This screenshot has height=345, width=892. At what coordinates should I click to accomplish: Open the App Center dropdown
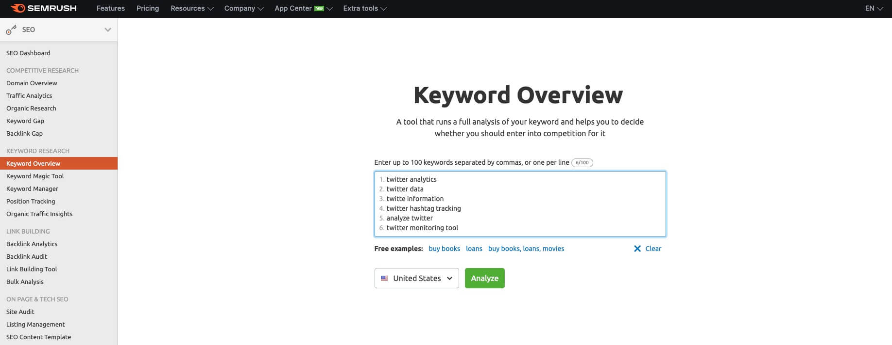(303, 8)
